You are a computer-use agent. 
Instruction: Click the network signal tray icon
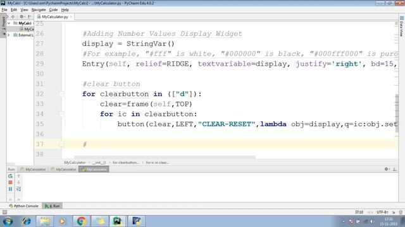(x=365, y=221)
